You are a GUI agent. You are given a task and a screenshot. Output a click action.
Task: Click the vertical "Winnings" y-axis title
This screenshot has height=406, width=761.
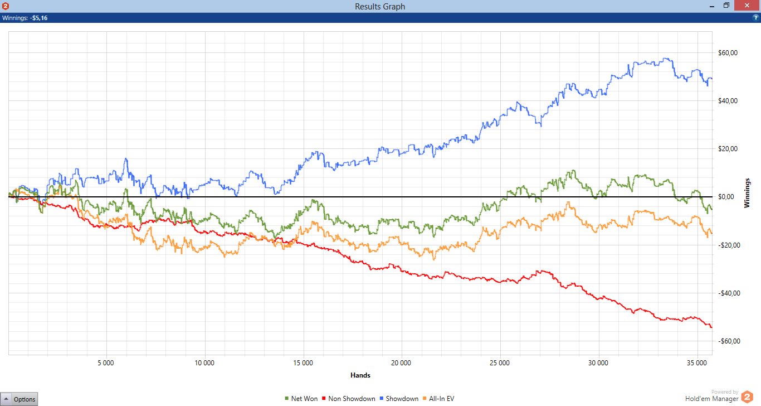pos(747,193)
